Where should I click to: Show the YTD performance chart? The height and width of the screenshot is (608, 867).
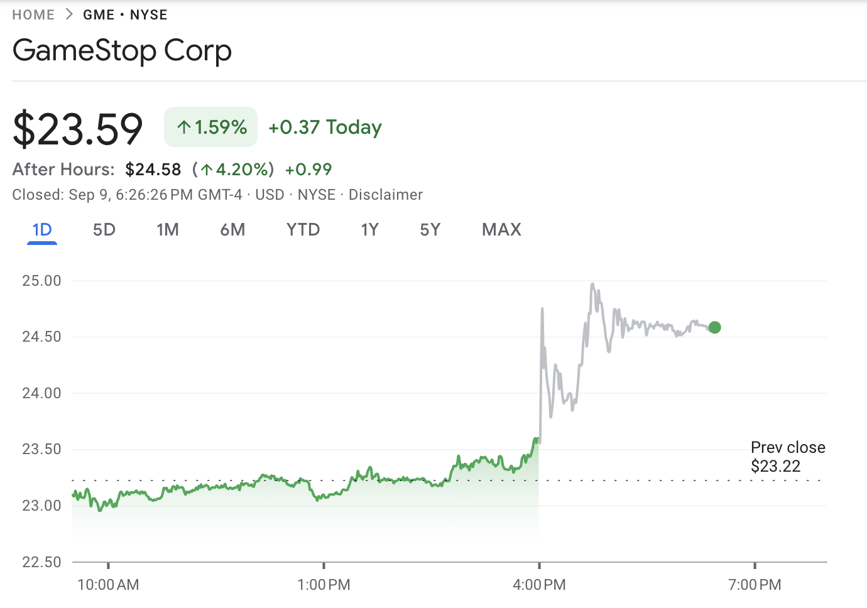(x=303, y=230)
